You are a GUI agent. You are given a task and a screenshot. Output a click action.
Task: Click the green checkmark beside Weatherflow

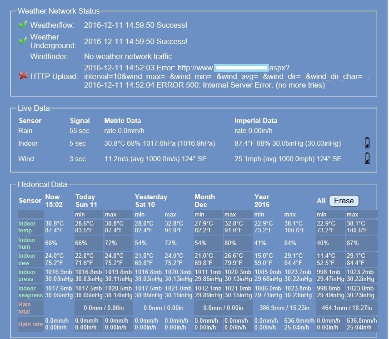23,25
